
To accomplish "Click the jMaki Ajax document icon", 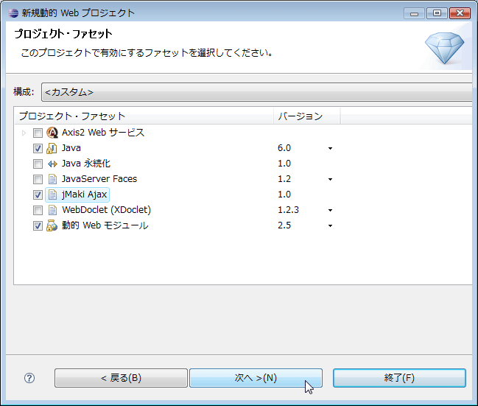I will 52,195.
